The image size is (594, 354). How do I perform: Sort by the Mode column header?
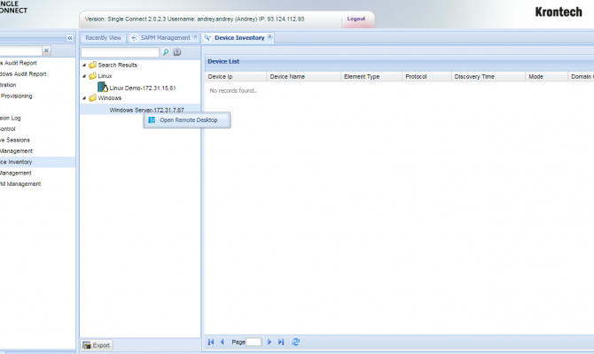click(x=546, y=76)
